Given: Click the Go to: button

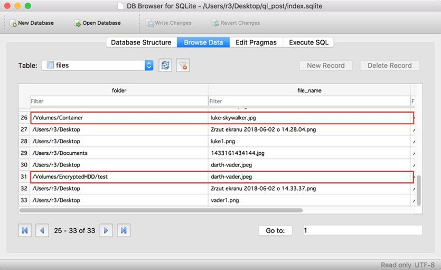Looking at the screenshot, I should pyautogui.click(x=275, y=230).
